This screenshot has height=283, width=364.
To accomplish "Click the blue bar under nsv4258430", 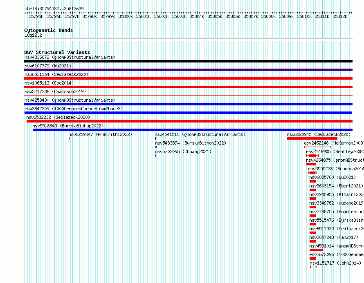I will [x=188, y=104].
